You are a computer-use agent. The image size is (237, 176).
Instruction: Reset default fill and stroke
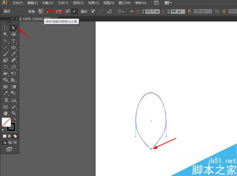pos(3,130)
